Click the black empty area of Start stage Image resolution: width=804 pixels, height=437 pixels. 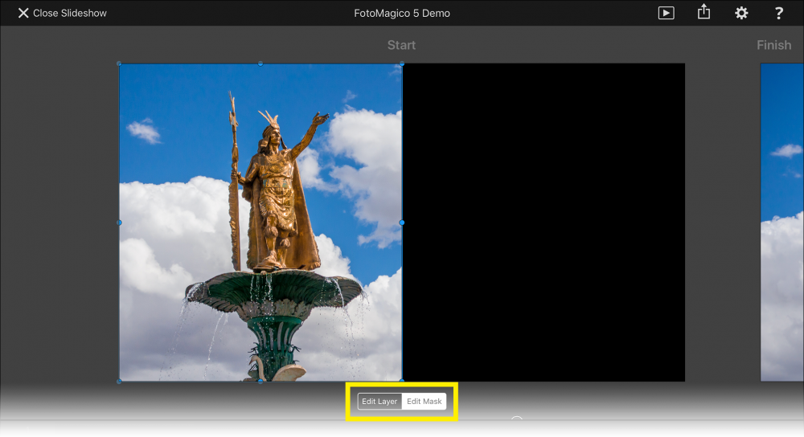(544, 223)
